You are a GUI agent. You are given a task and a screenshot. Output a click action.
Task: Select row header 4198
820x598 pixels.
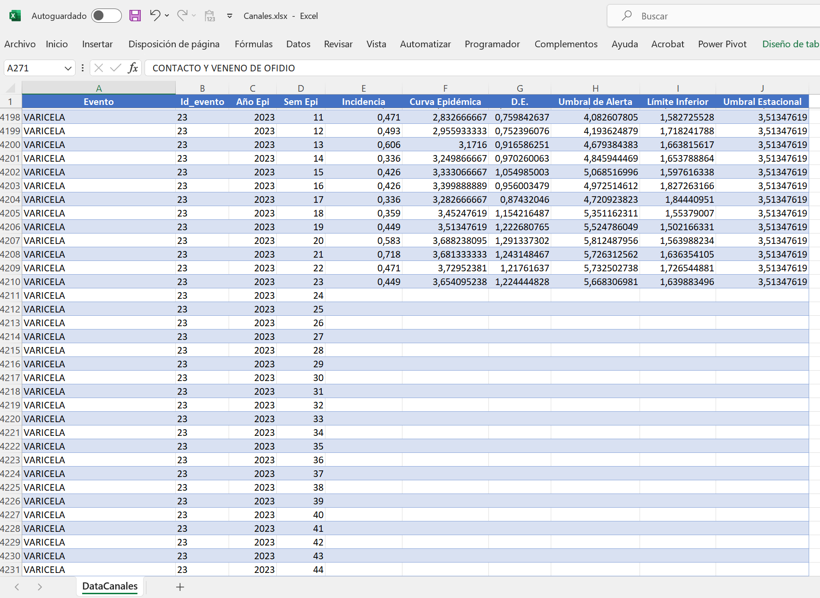[10, 117]
